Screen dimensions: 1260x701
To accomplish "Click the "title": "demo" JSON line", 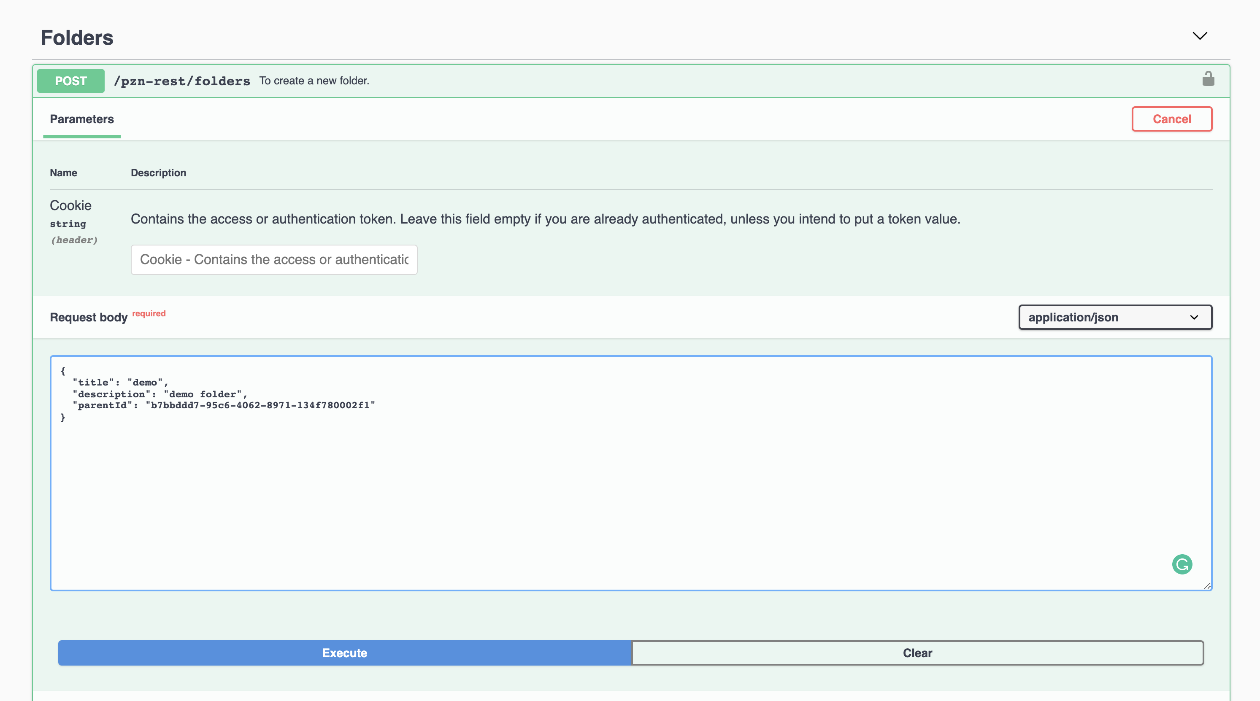I will (x=120, y=382).
